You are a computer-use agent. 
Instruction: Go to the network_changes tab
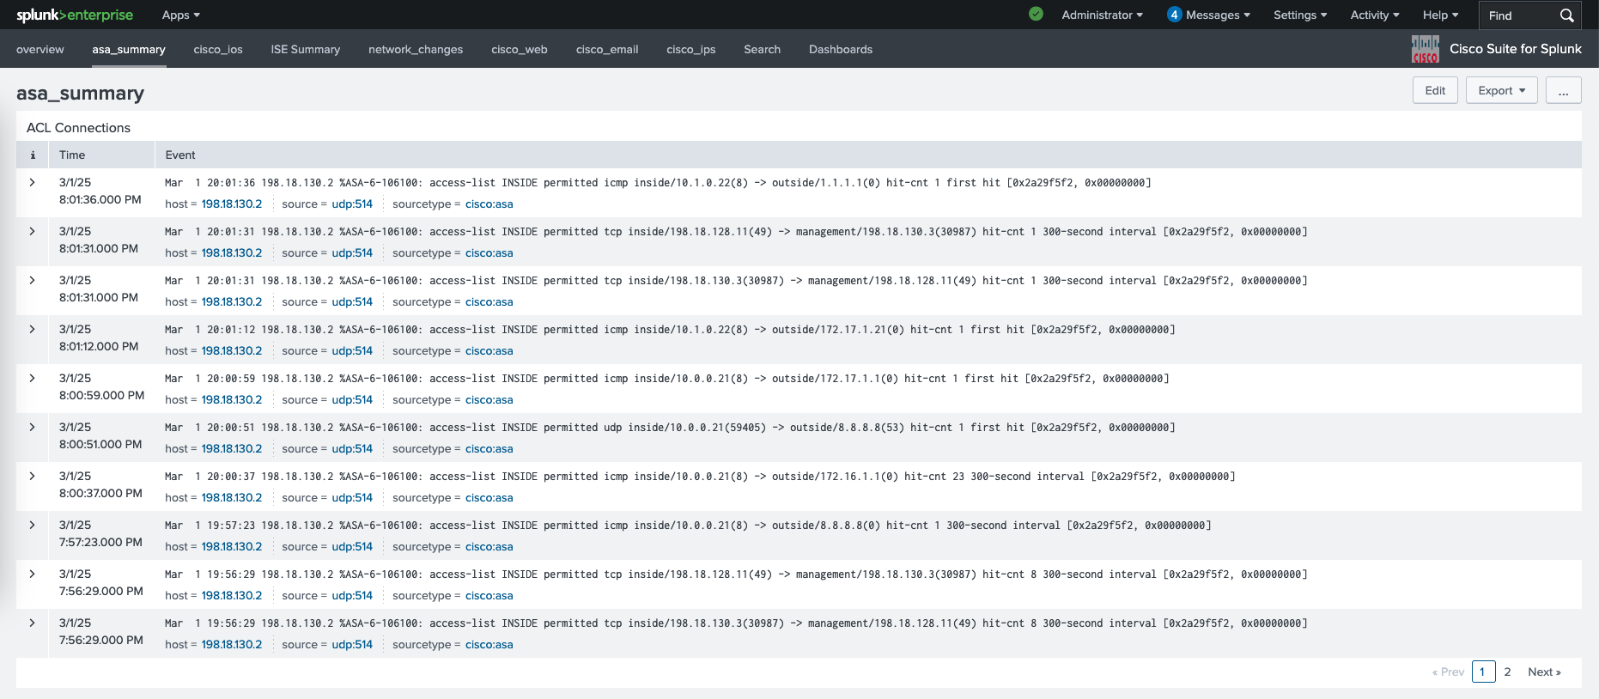(416, 50)
